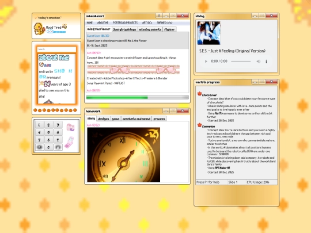Tap keypad button 2
Screen dimensions: 311x233
48,125
